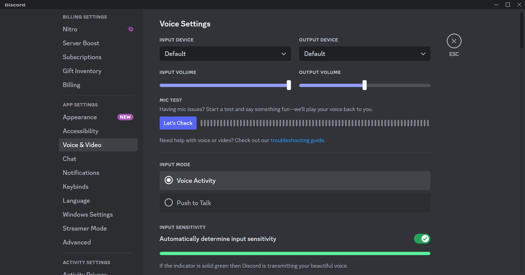Select Voice & Video in sidebar
The width and height of the screenshot is (525, 275).
click(98, 145)
